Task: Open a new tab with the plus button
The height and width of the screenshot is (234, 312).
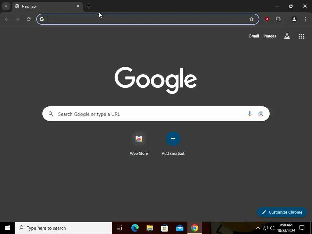Action: (x=89, y=6)
